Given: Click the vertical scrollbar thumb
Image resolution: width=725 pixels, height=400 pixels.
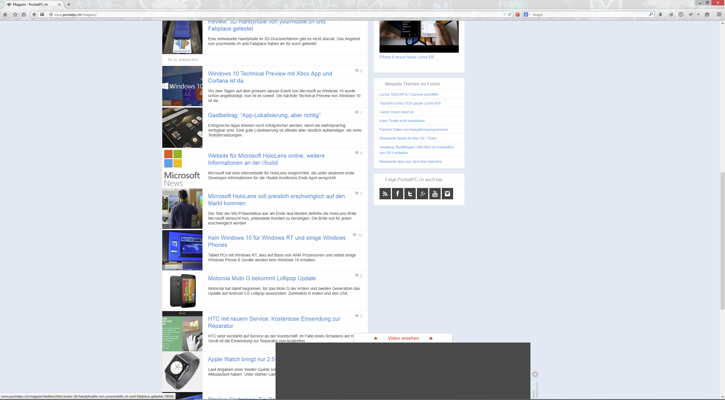Looking at the screenshot, I should (722, 241).
